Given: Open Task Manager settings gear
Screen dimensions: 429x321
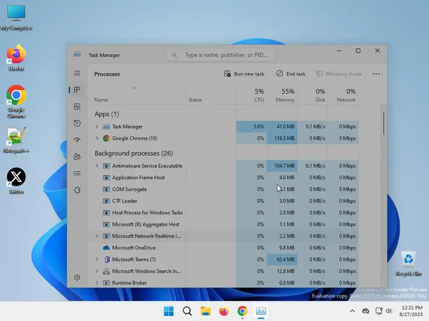Looking at the screenshot, I should pos(77,278).
